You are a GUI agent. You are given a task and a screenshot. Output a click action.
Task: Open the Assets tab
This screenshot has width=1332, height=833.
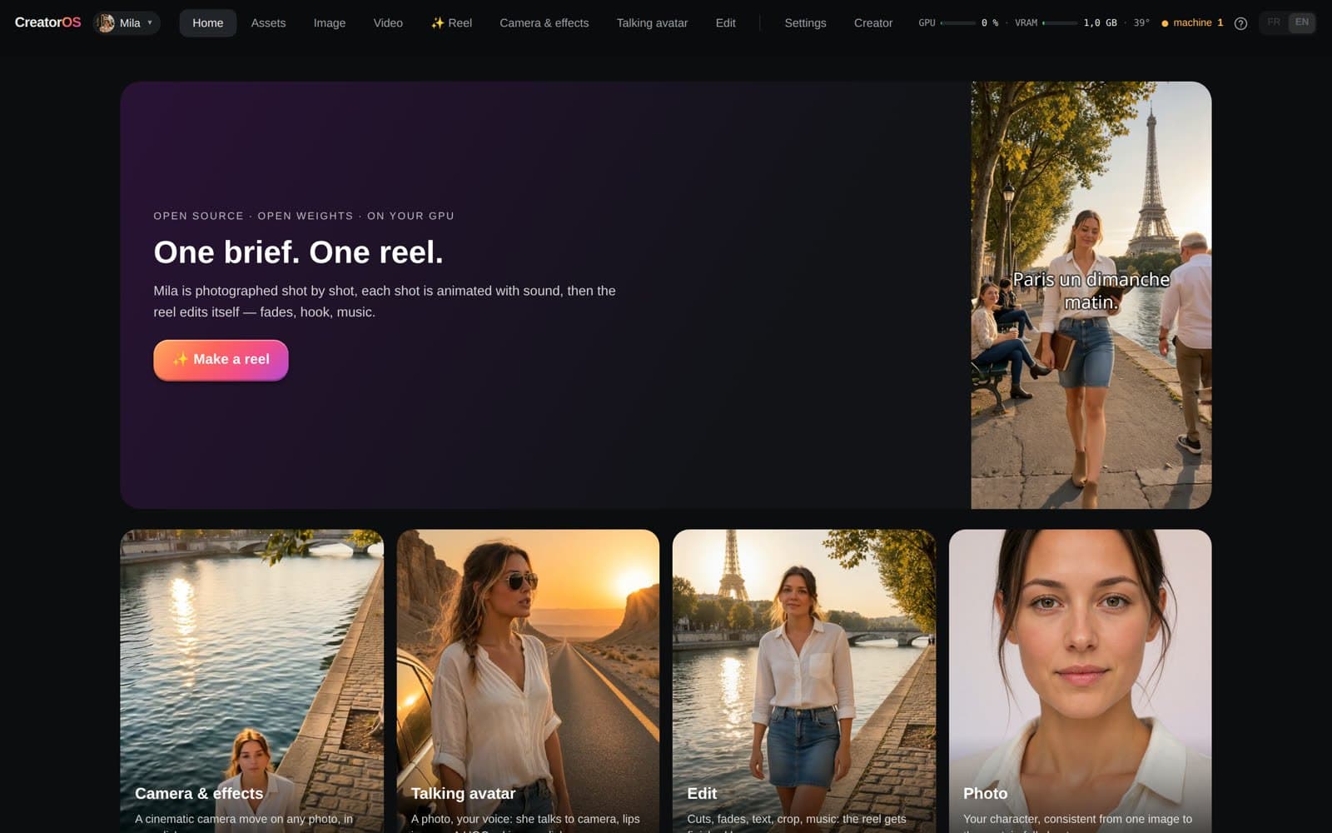click(x=268, y=22)
